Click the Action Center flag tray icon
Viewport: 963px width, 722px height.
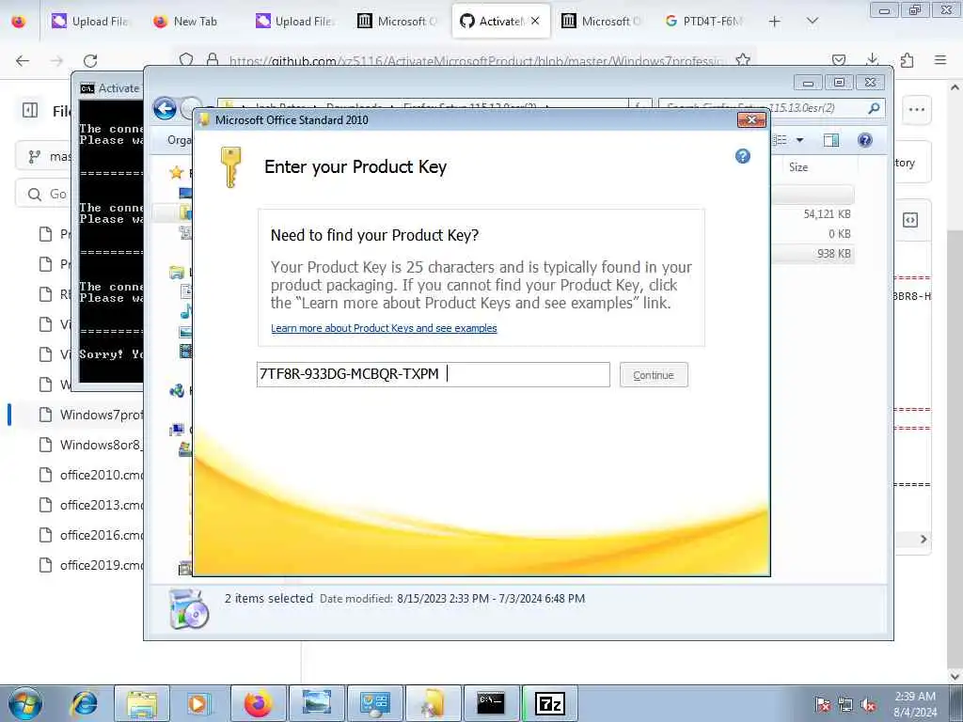point(822,705)
